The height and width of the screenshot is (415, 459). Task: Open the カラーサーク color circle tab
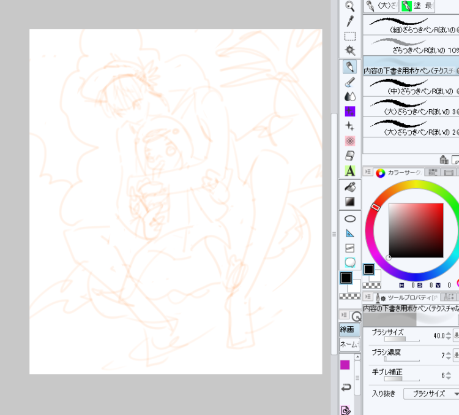tap(398, 172)
